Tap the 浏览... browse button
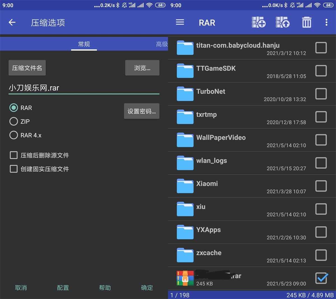Viewport: 336px width, 299px height. pyautogui.click(x=142, y=68)
